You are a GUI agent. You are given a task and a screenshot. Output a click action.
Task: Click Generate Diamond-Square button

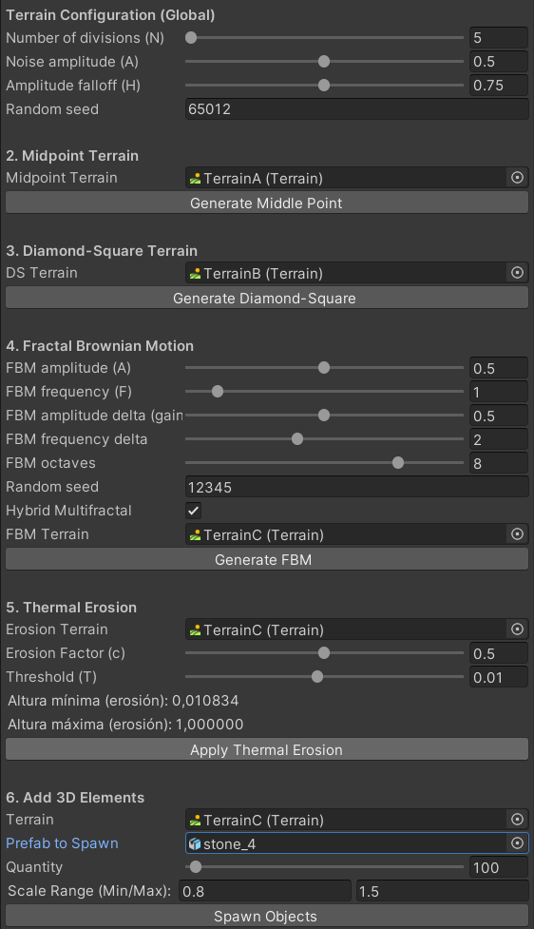click(x=266, y=298)
